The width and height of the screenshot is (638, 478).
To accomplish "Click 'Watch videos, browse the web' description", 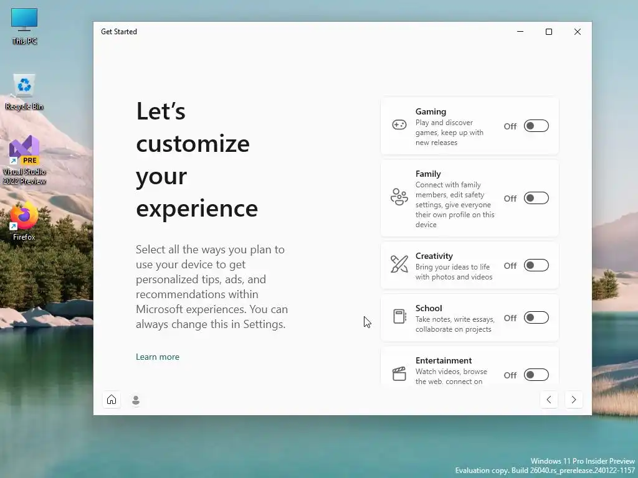I will tap(451, 376).
